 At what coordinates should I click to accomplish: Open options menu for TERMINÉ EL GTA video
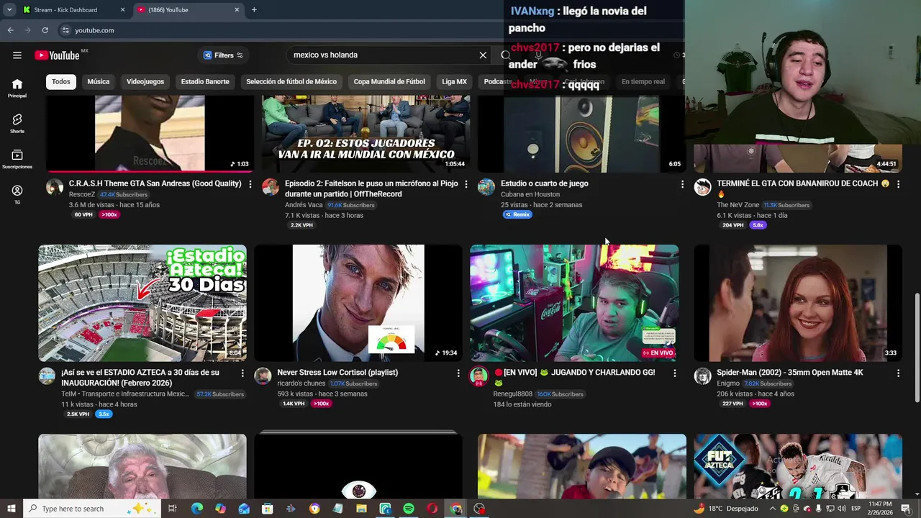click(x=898, y=184)
